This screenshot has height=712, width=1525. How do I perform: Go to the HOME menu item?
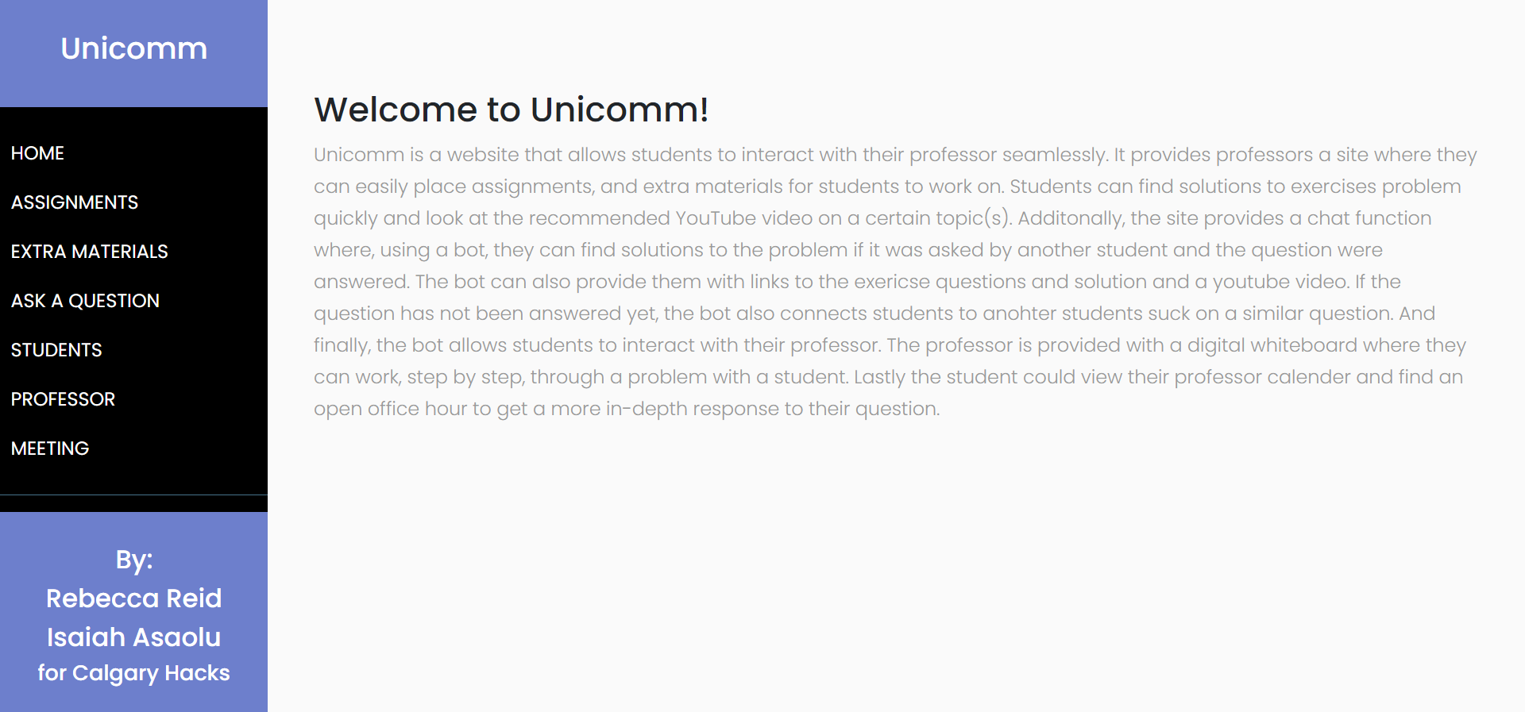click(37, 153)
